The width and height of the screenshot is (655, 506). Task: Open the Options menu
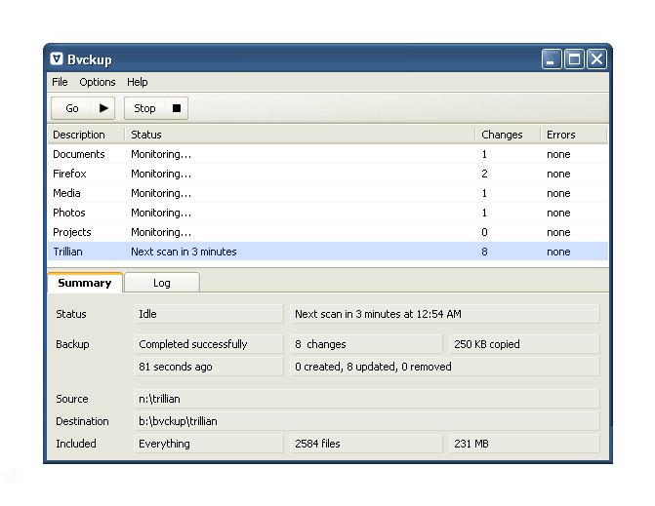pyautogui.click(x=98, y=82)
